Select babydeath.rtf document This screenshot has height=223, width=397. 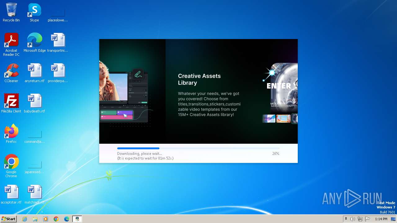(34, 103)
